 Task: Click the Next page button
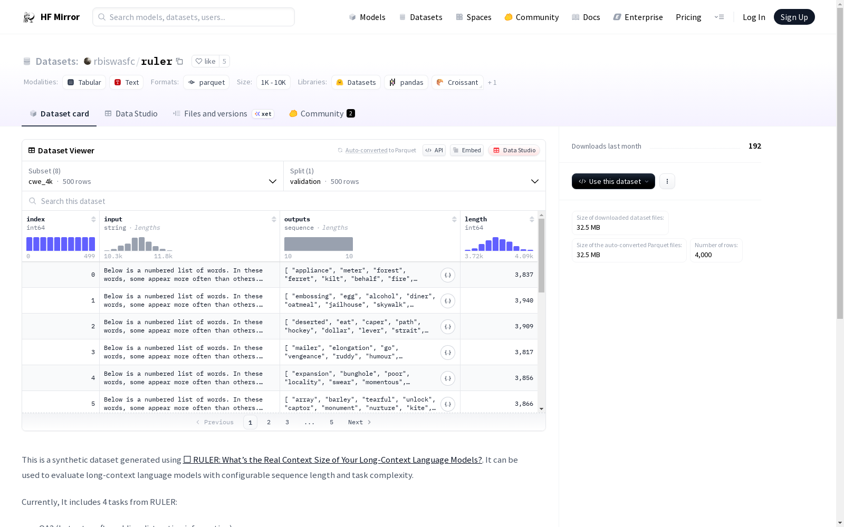tap(360, 422)
